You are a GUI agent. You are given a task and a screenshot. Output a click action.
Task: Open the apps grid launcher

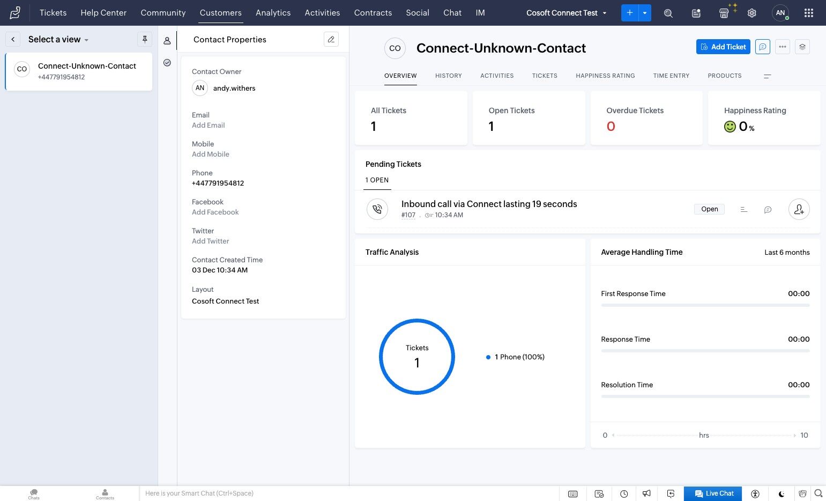pos(809,13)
